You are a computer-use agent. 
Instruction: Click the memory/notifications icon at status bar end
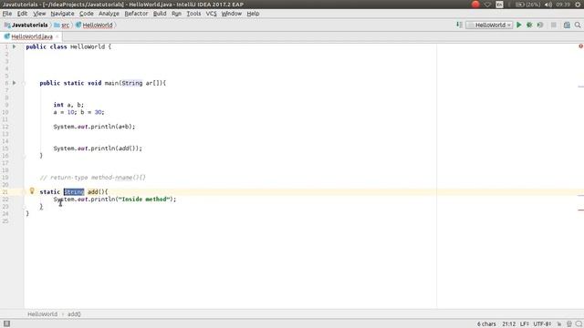tap(579, 324)
